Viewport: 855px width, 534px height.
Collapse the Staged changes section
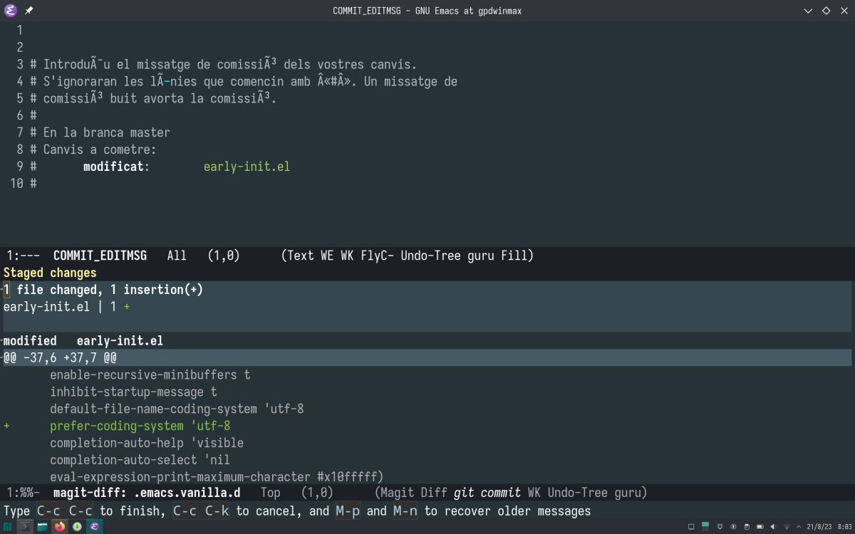tap(50, 273)
